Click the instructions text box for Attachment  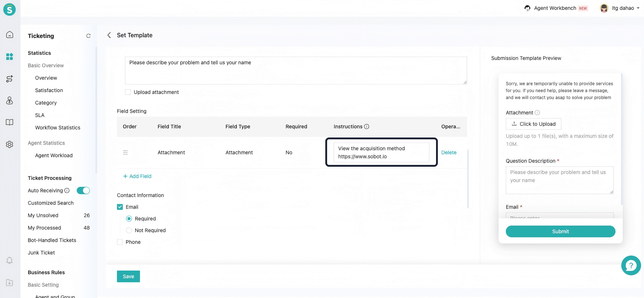tap(381, 152)
